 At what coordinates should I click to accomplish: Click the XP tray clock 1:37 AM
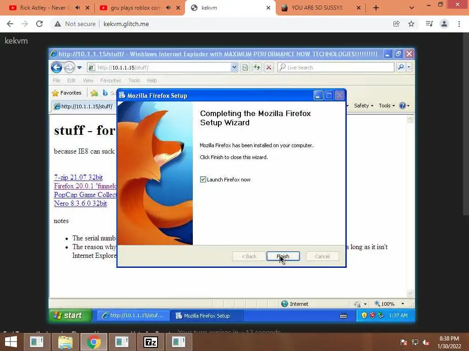[x=398, y=315]
